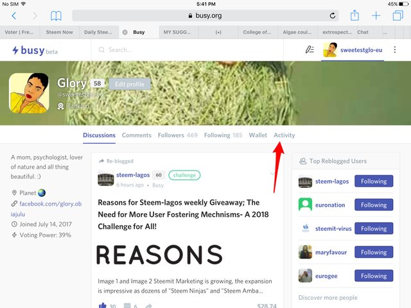411x308 pixels.
Task: Open the three-dot more menu
Action: tap(395, 50)
